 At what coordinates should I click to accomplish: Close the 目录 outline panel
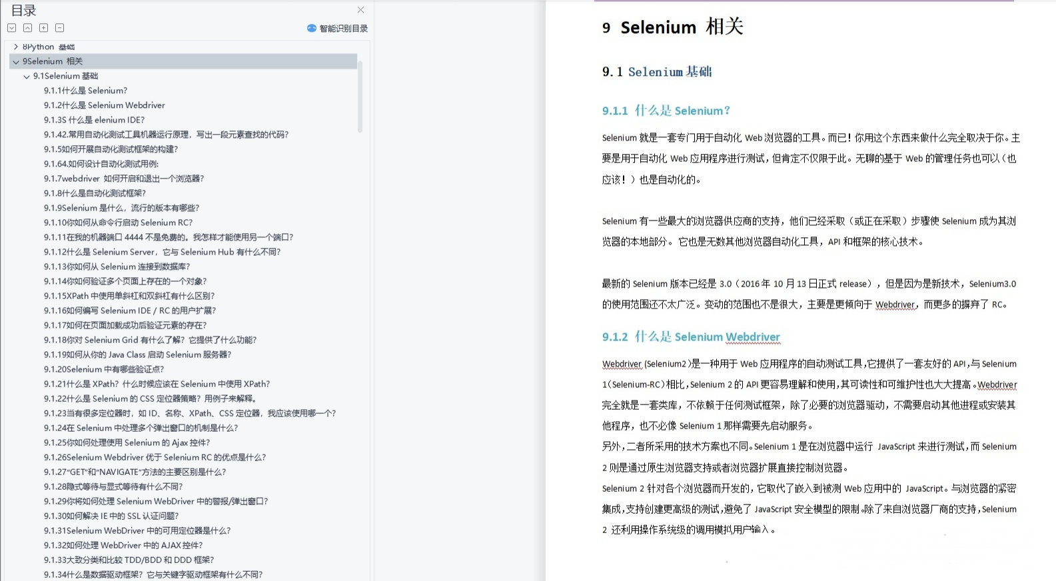coord(360,10)
